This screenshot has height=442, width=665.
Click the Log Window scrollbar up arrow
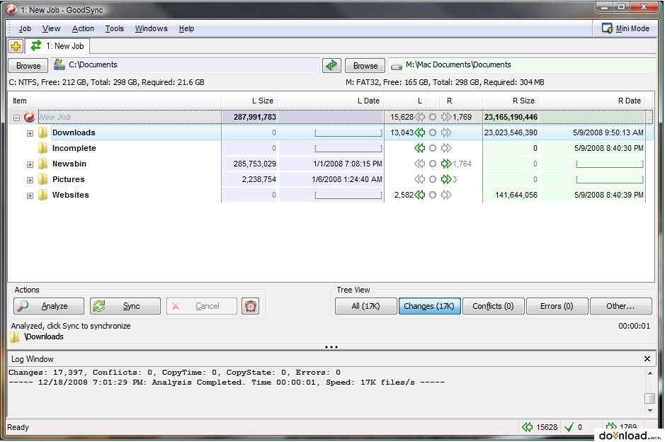pos(649,373)
